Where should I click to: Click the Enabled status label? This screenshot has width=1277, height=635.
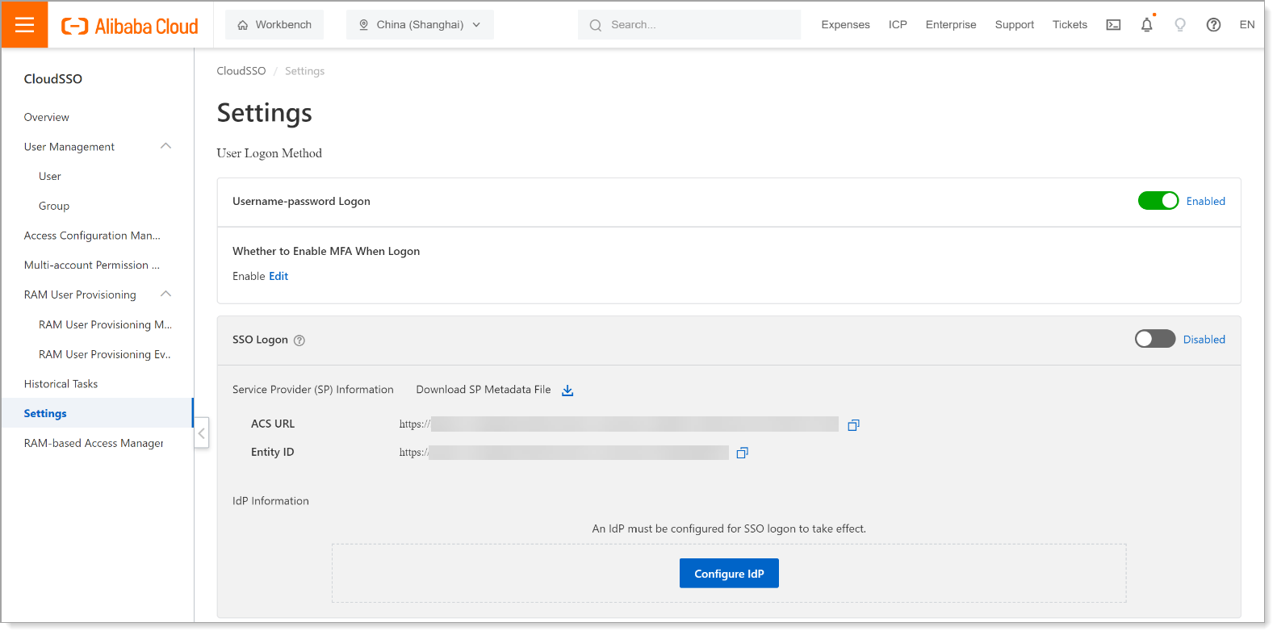[1206, 201]
